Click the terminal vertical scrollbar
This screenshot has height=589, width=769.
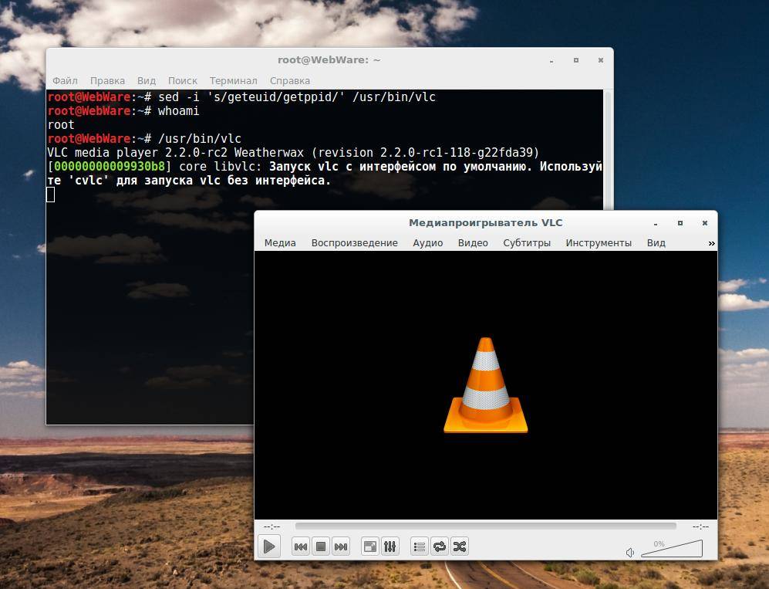click(x=608, y=150)
